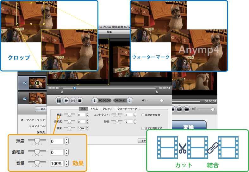
Task: Click the 飽和度 slider in the edit window
Action: click(69, 122)
